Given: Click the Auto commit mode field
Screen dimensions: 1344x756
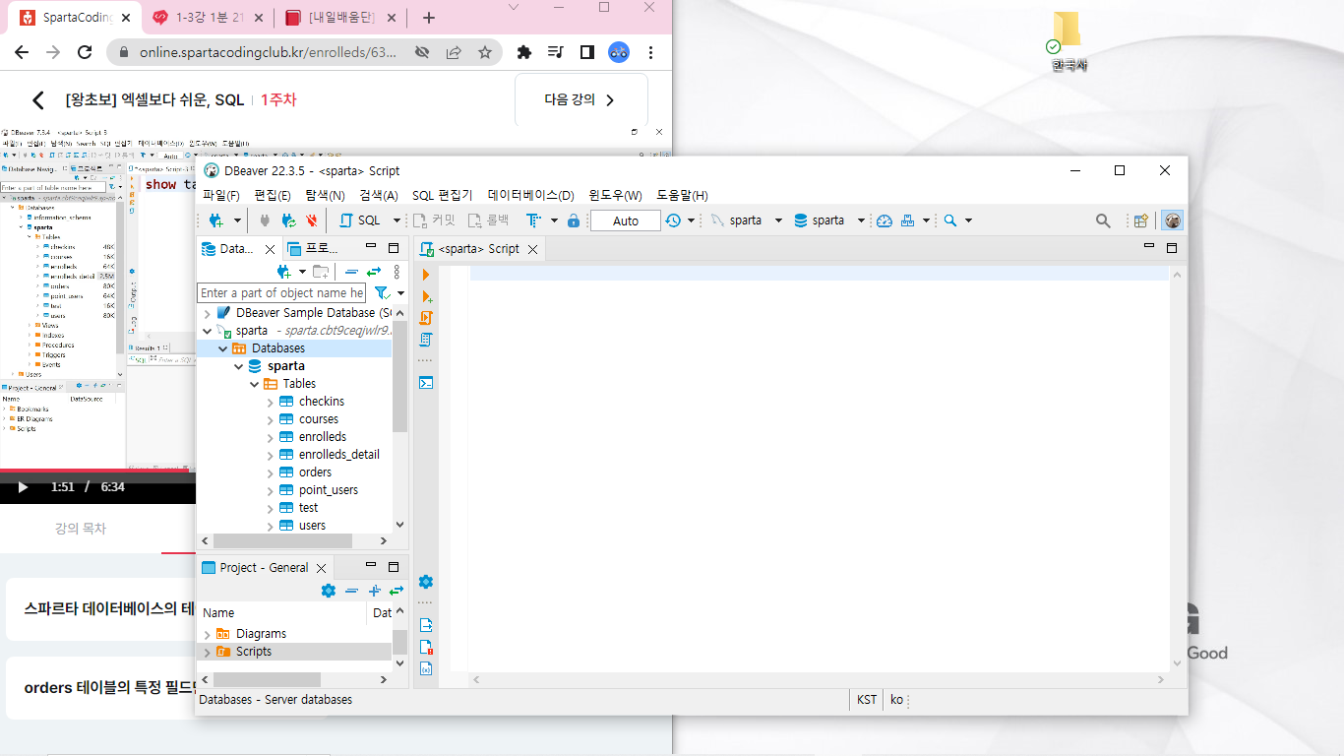Looking at the screenshot, I should (x=626, y=220).
